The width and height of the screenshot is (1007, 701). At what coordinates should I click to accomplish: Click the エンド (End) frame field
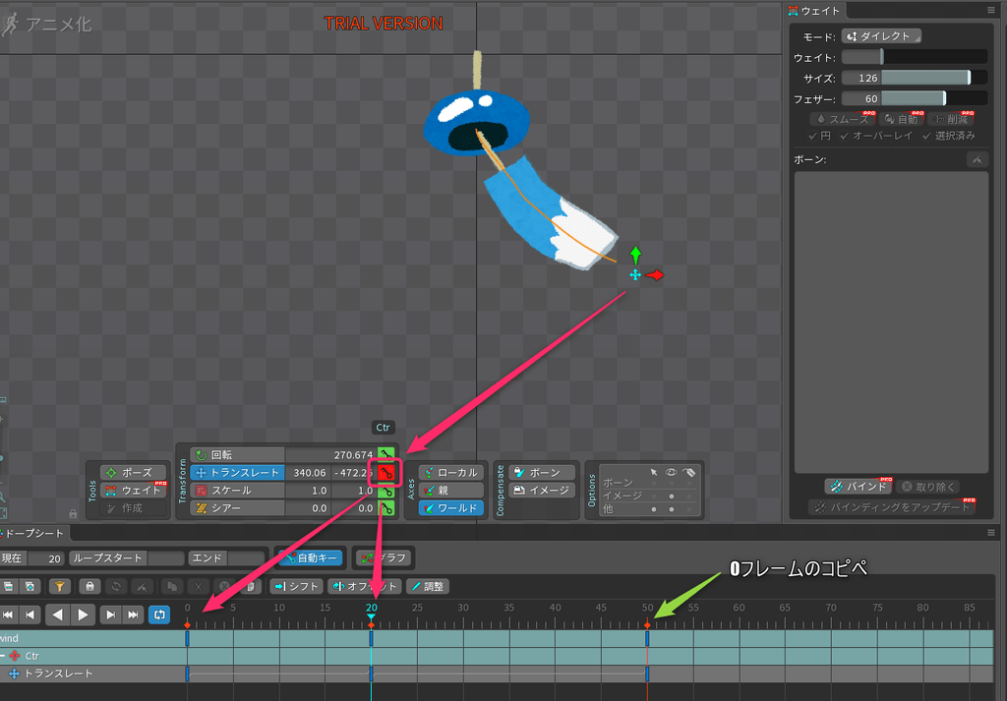(x=246, y=558)
